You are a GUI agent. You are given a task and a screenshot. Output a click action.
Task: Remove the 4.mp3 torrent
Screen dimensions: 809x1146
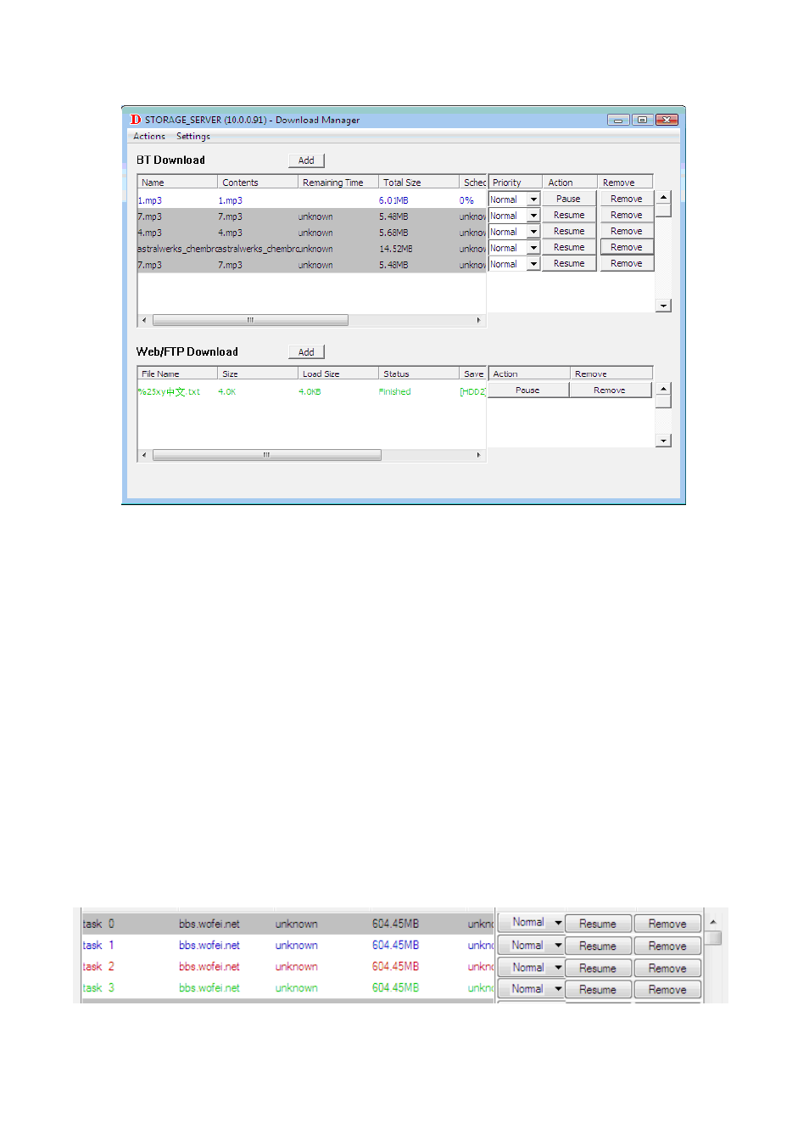627,231
